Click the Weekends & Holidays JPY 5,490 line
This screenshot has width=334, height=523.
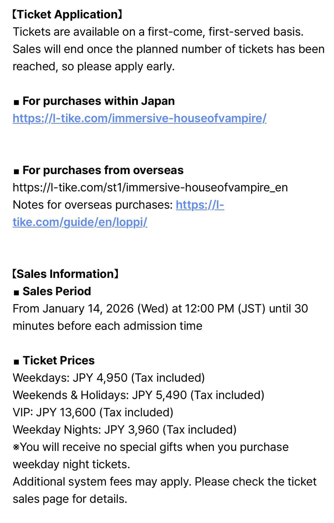click(138, 395)
